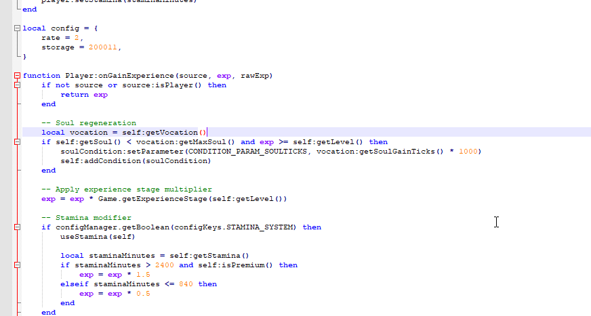Image resolution: width=591 pixels, height=316 pixels.
Task: Click the '-- Stamina modifier' comment
Action: pos(86,218)
